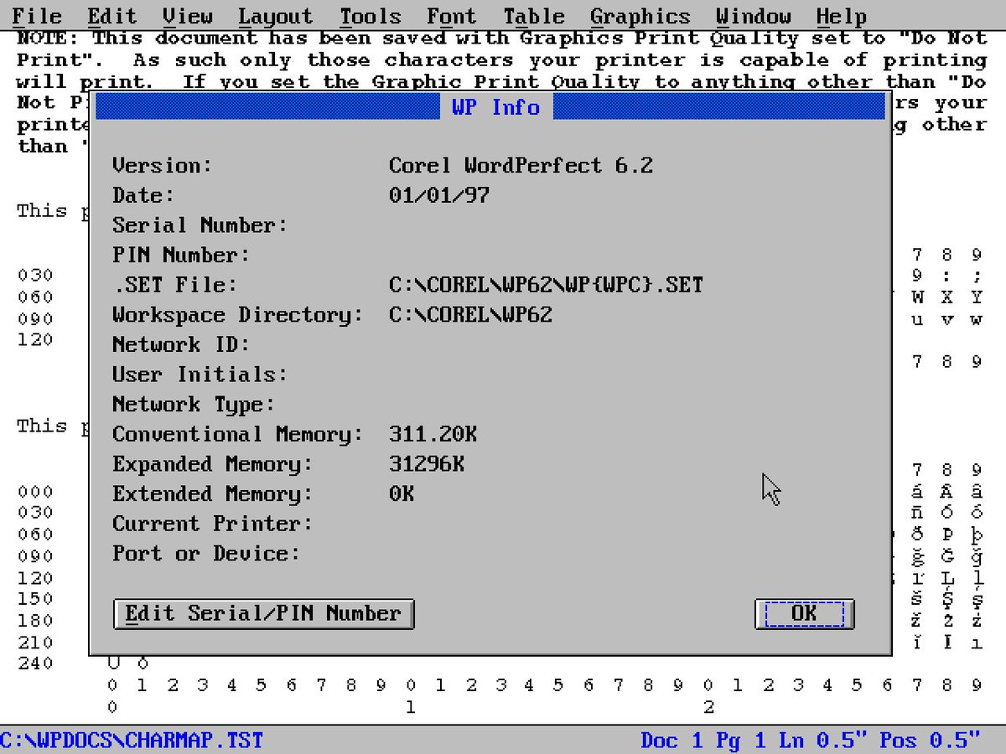Viewport: 1006px width, 754px height.
Task: Click the User Initials label
Action: [x=200, y=374]
